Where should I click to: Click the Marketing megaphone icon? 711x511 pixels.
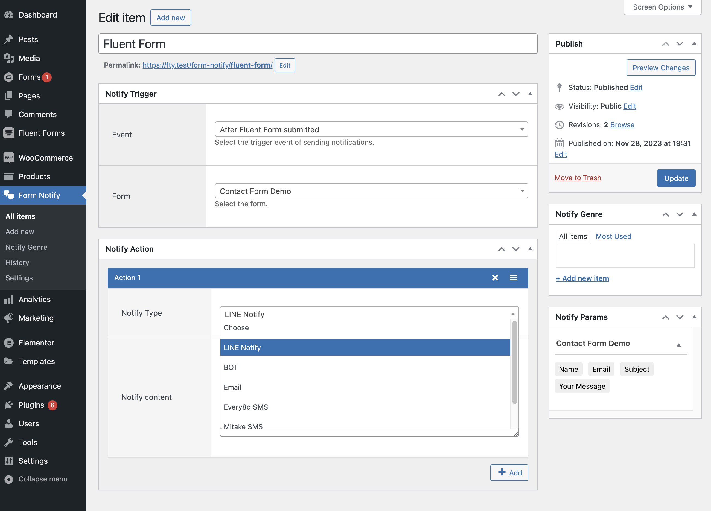click(9, 318)
